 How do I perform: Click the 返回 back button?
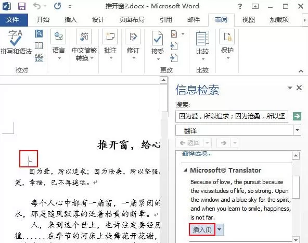point(189,143)
